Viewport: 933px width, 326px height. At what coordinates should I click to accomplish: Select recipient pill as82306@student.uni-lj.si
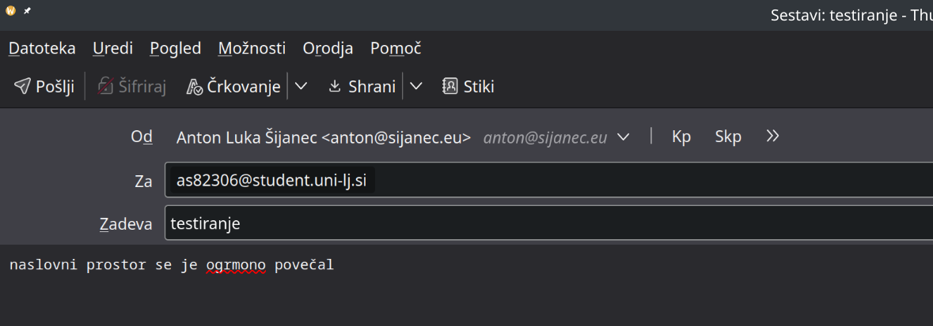point(271,180)
